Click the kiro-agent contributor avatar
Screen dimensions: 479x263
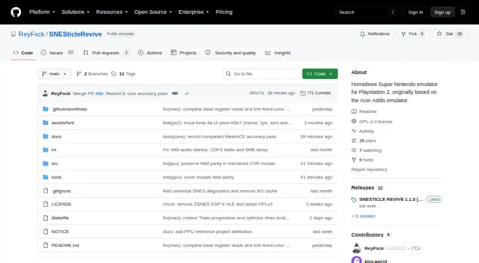356,260
